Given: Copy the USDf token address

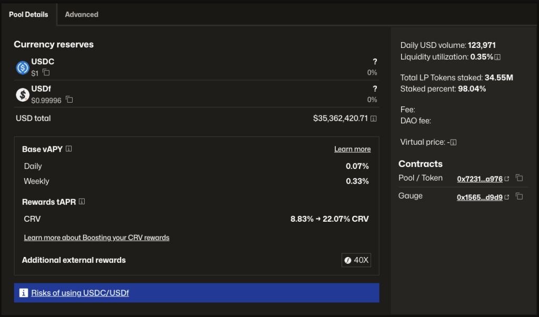Looking at the screenshot, I should click(69, 100).
